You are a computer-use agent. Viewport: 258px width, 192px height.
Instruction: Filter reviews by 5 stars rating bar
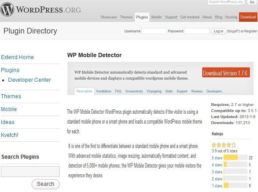pyautogui.click(x=235, y=157)
